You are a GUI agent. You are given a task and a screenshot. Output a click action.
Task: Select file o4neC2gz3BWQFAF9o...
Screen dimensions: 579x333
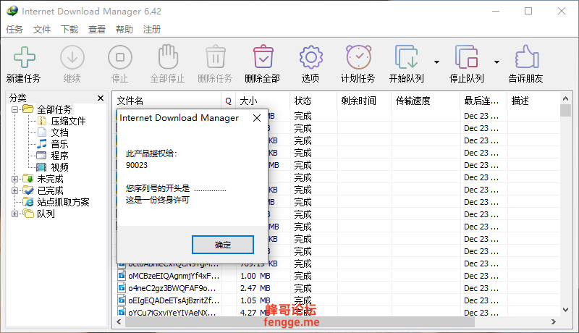click(x=172, y=288)
